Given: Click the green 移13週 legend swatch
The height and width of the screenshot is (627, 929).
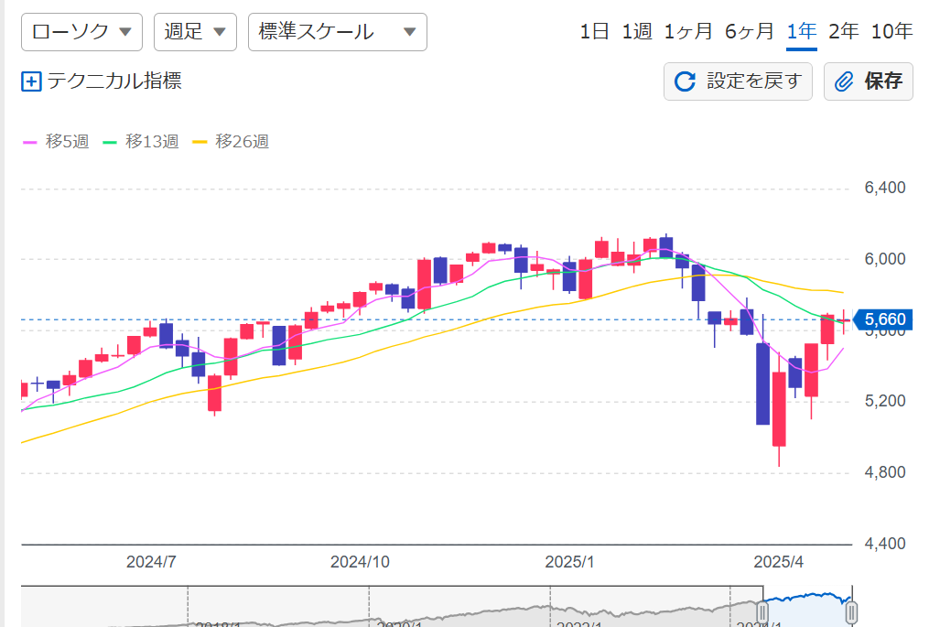Looking at the screenshot, I should [110, 142].
